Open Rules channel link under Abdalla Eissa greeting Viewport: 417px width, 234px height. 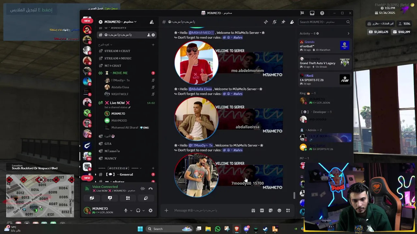[x=232, y=94]
